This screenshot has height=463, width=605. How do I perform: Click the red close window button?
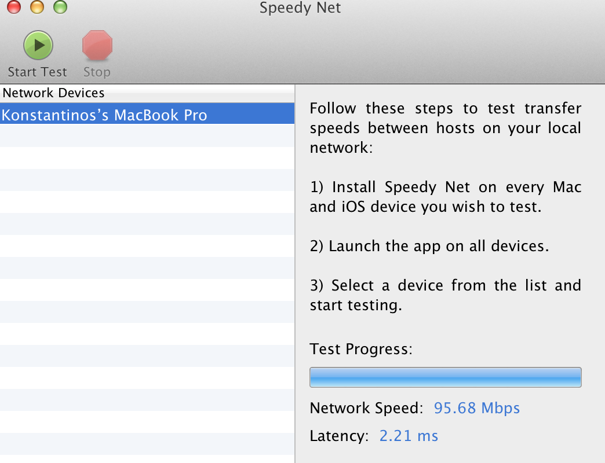click(x=14, y=6)
